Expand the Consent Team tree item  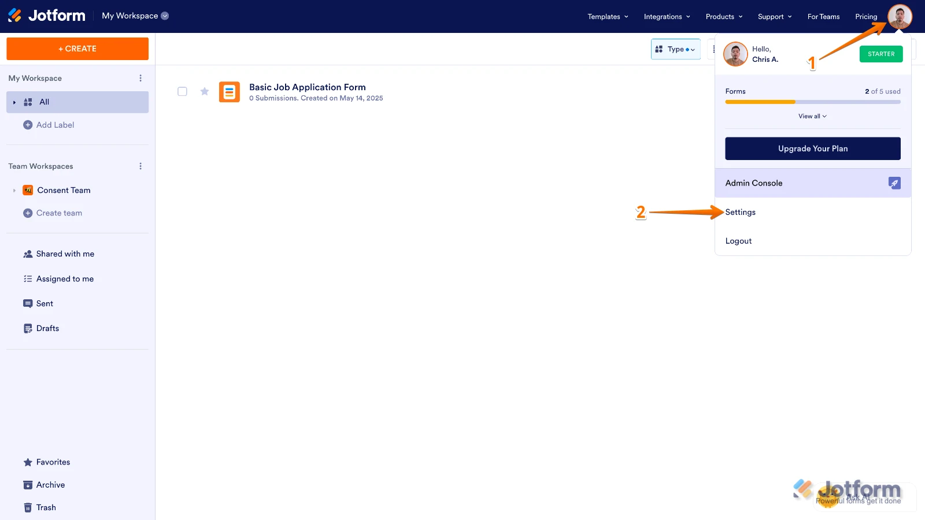coord(13,190)
